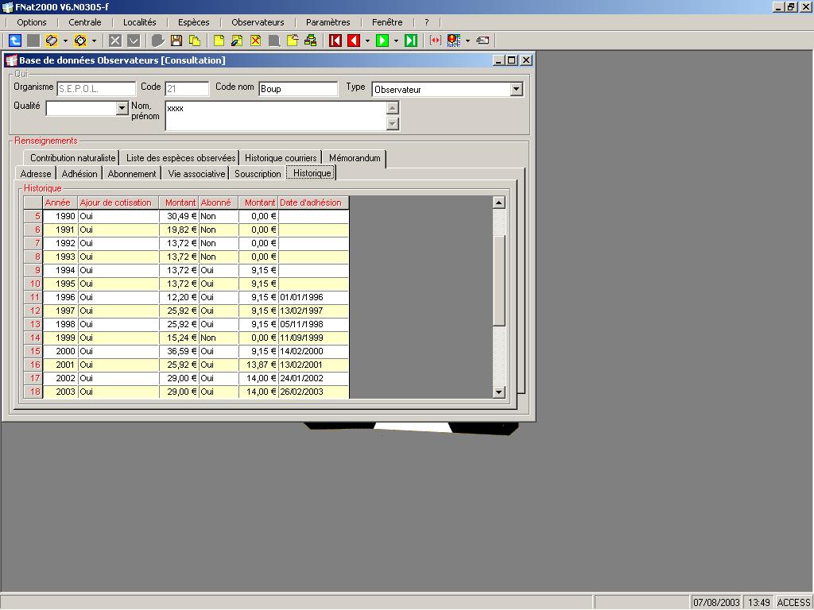This screenshot has height=610, width=814.
Task: Click the yellow page with pencil icon
Action: [x=237, y=41]
